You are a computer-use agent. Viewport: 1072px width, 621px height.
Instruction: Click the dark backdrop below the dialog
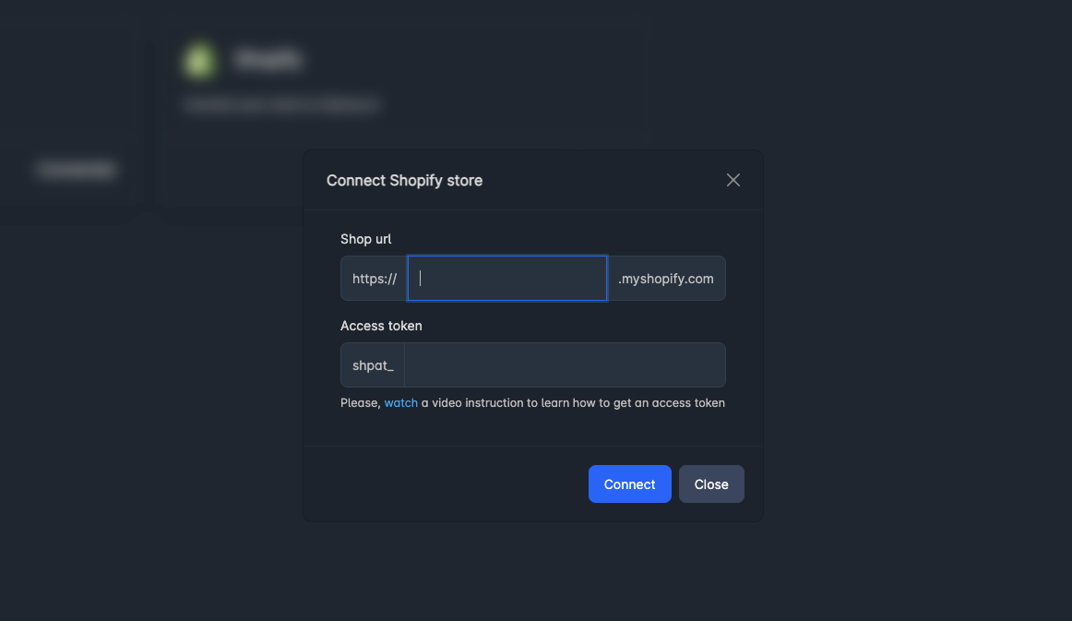pyautogui.click(x=535, y=572)
